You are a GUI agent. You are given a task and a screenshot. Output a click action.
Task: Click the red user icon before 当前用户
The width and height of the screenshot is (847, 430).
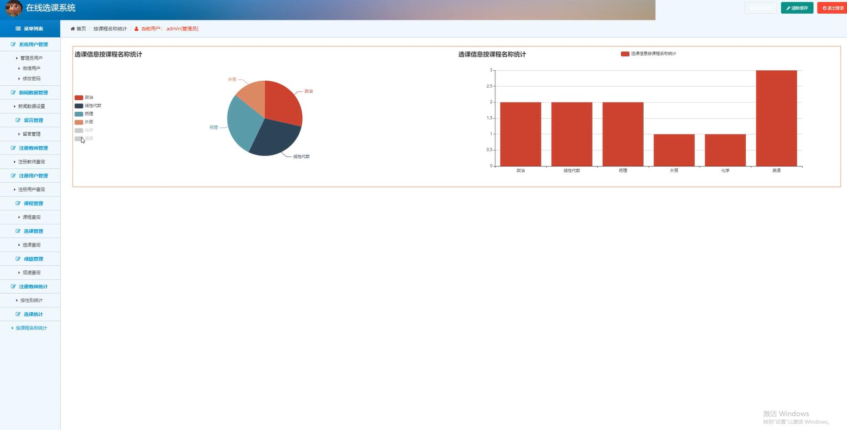pos(136,29)
